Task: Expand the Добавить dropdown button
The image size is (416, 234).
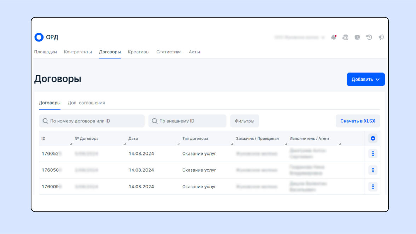Action: (365, 80)
